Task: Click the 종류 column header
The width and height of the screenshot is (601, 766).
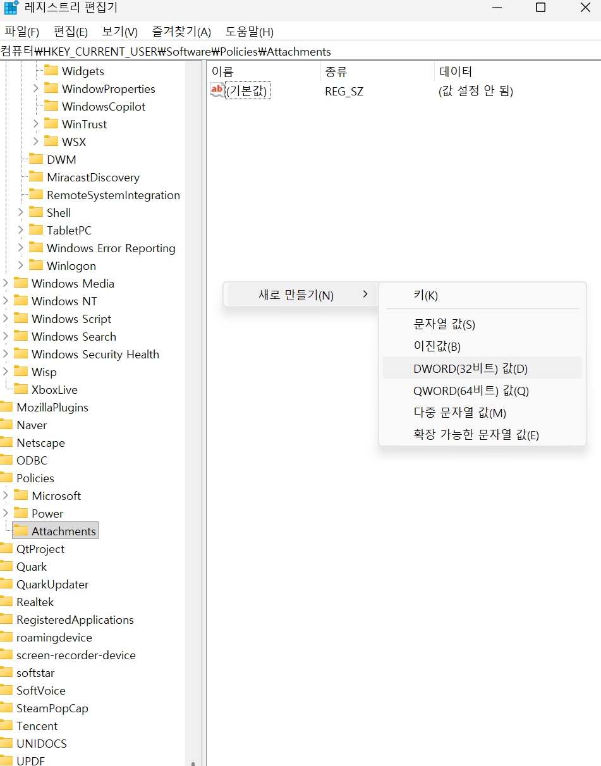Action: (376, 71)
